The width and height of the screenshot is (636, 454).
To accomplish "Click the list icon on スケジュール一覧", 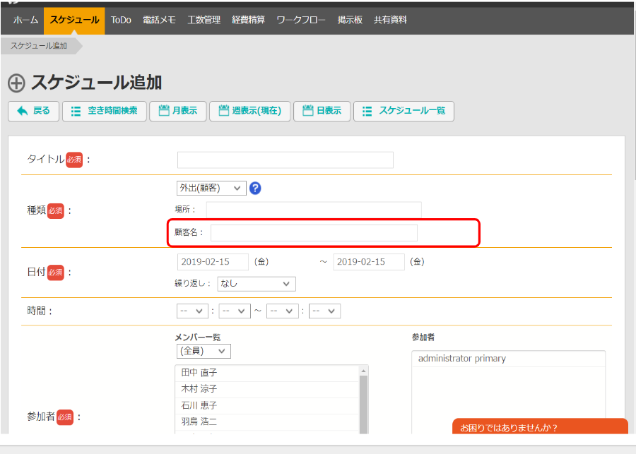I will click(x=367, y=111).
